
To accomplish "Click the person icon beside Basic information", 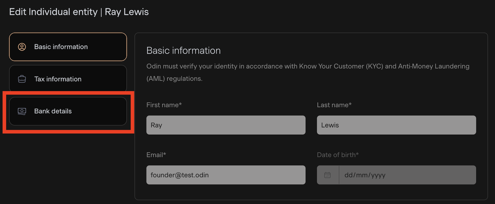I will [x=22, y=47].
